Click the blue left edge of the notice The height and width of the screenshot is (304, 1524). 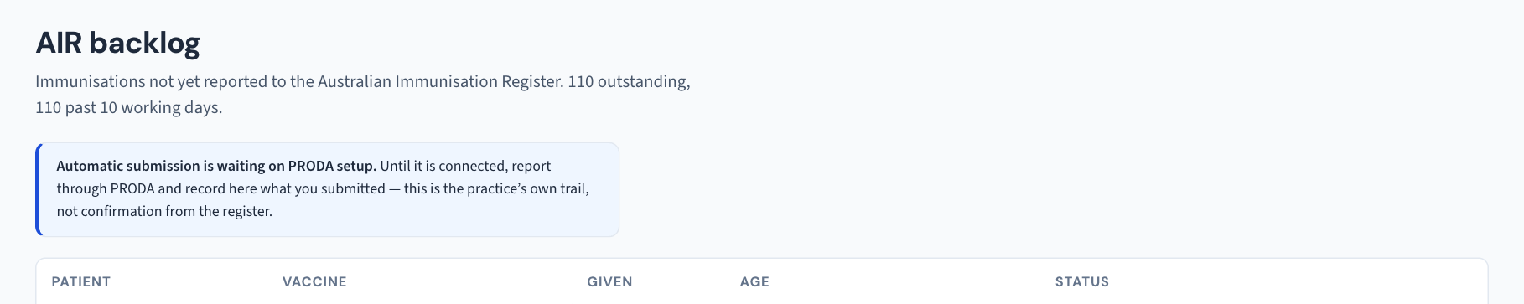click(38, 189)
